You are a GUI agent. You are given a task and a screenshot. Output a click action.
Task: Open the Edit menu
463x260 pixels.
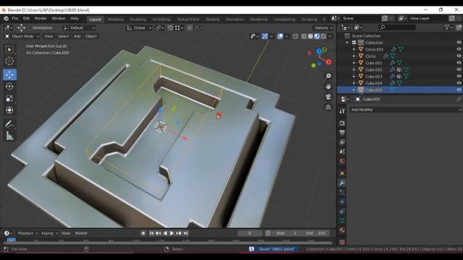[26, 18]
